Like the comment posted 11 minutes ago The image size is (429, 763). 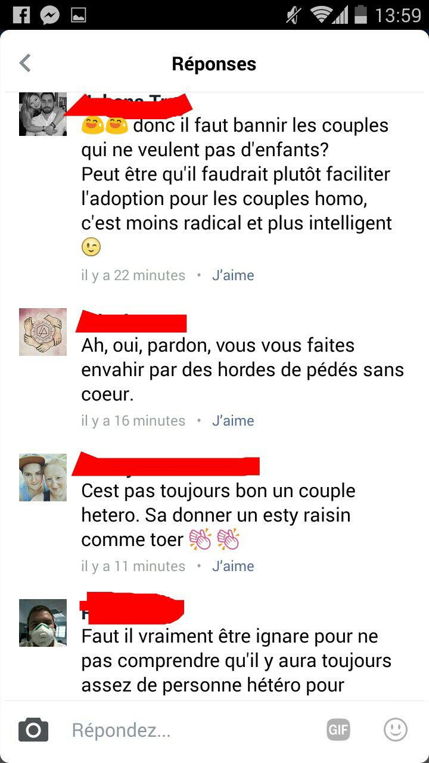[233, 566]
